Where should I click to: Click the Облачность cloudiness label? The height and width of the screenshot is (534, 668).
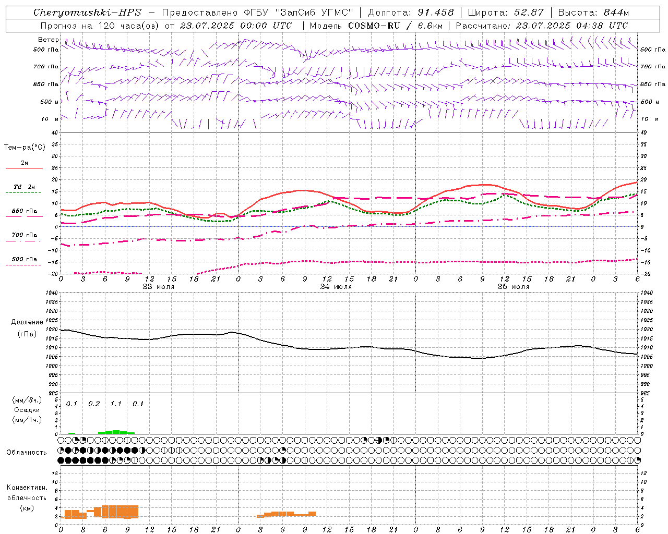pos(27,453)
